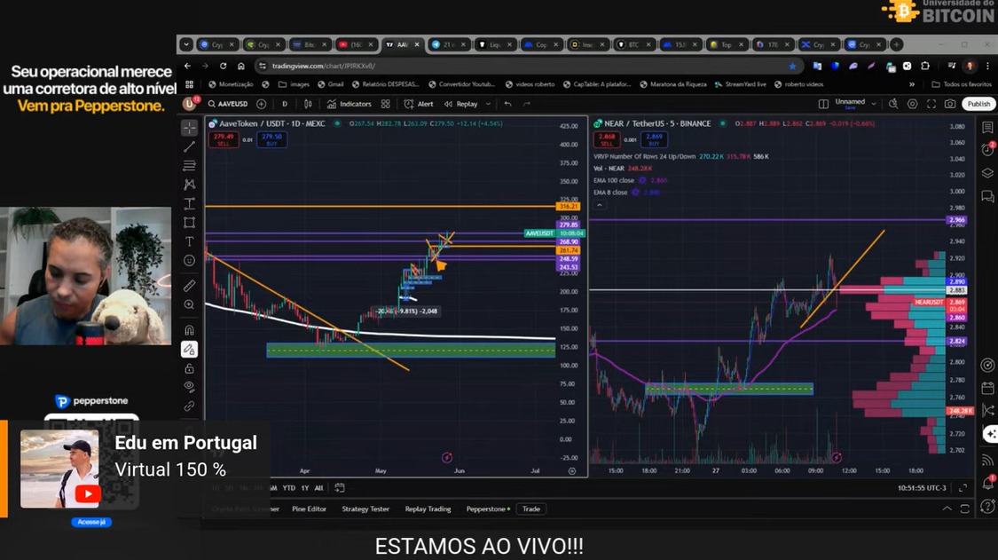Image resolution: width=998 pixels, height=560 pixels.
Task: Select the Text annotation tool
Action: [188, 240]
